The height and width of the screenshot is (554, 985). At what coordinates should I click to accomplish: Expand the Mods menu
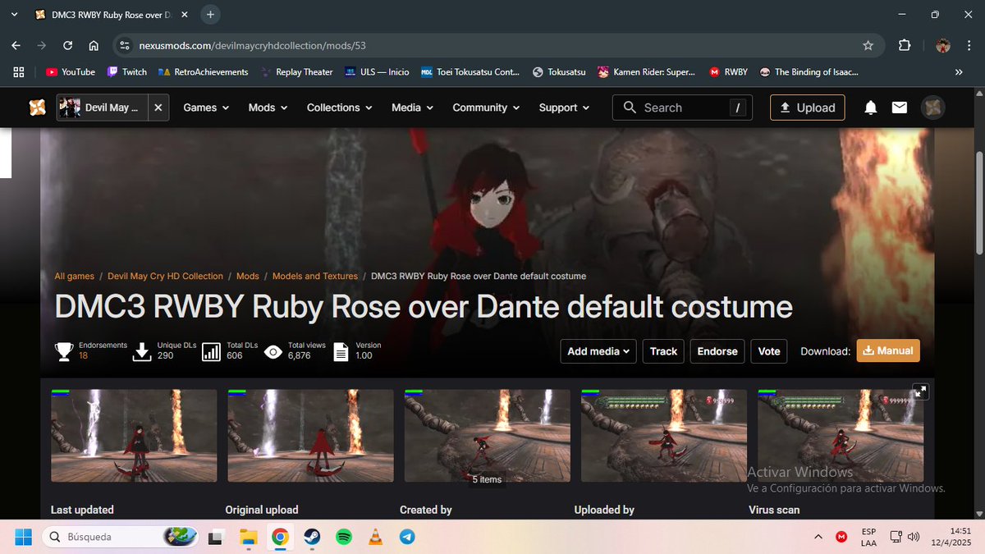click(268, 108)
